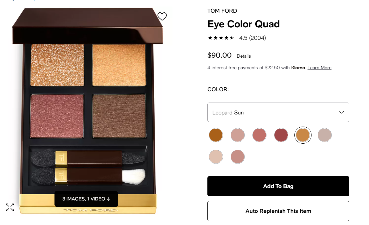Click Add To Bag button
The width and height of the screenshot is (369, 225).
[278, 186]
